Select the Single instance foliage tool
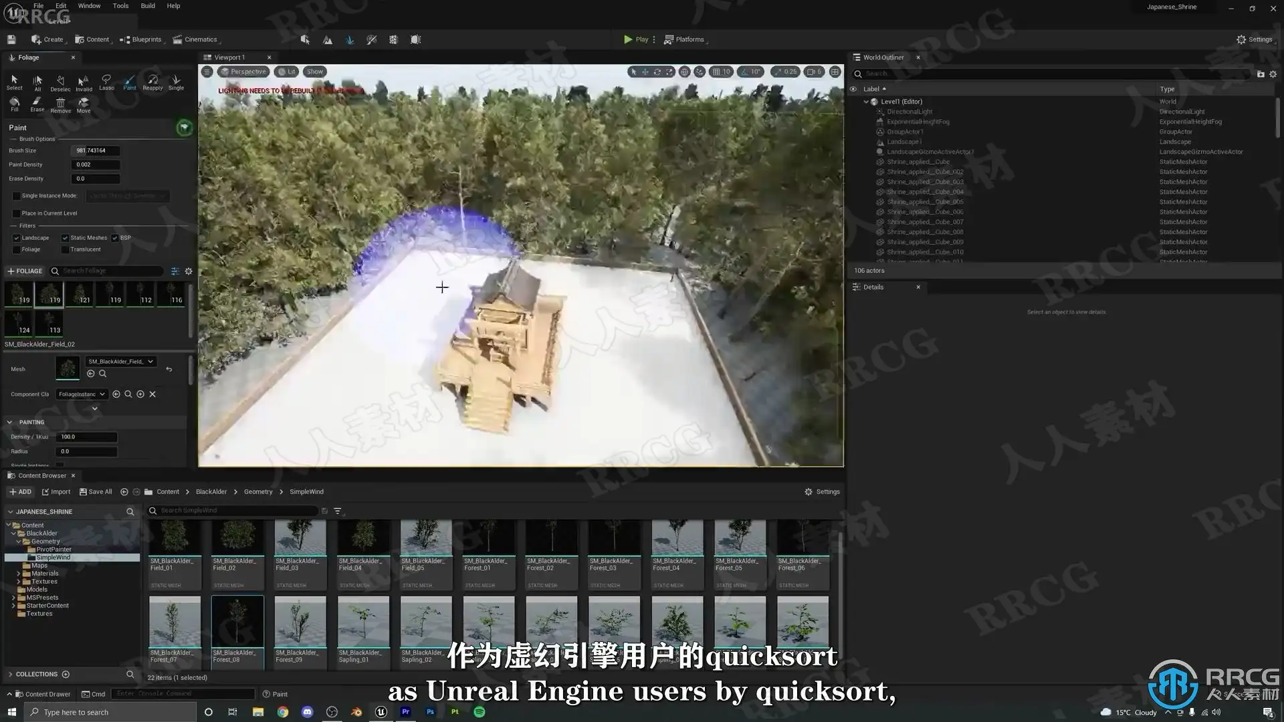Screen dimensions: 1284x722 (x=176, y=82)
